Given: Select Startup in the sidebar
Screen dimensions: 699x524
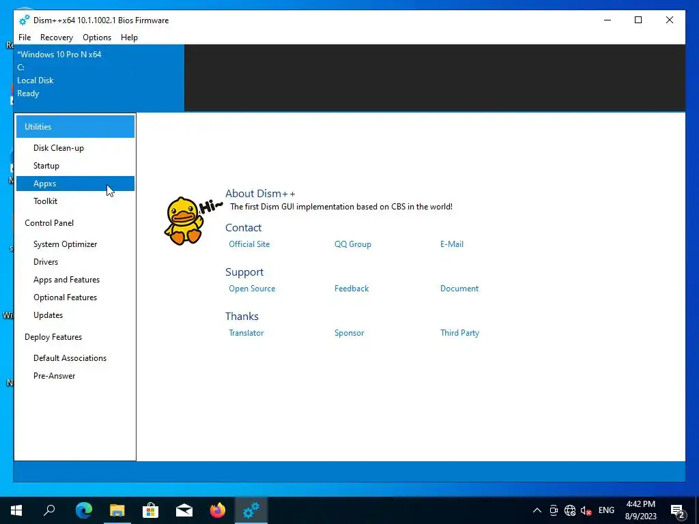Looking at the screenshot, I should [x=75, y=166].
